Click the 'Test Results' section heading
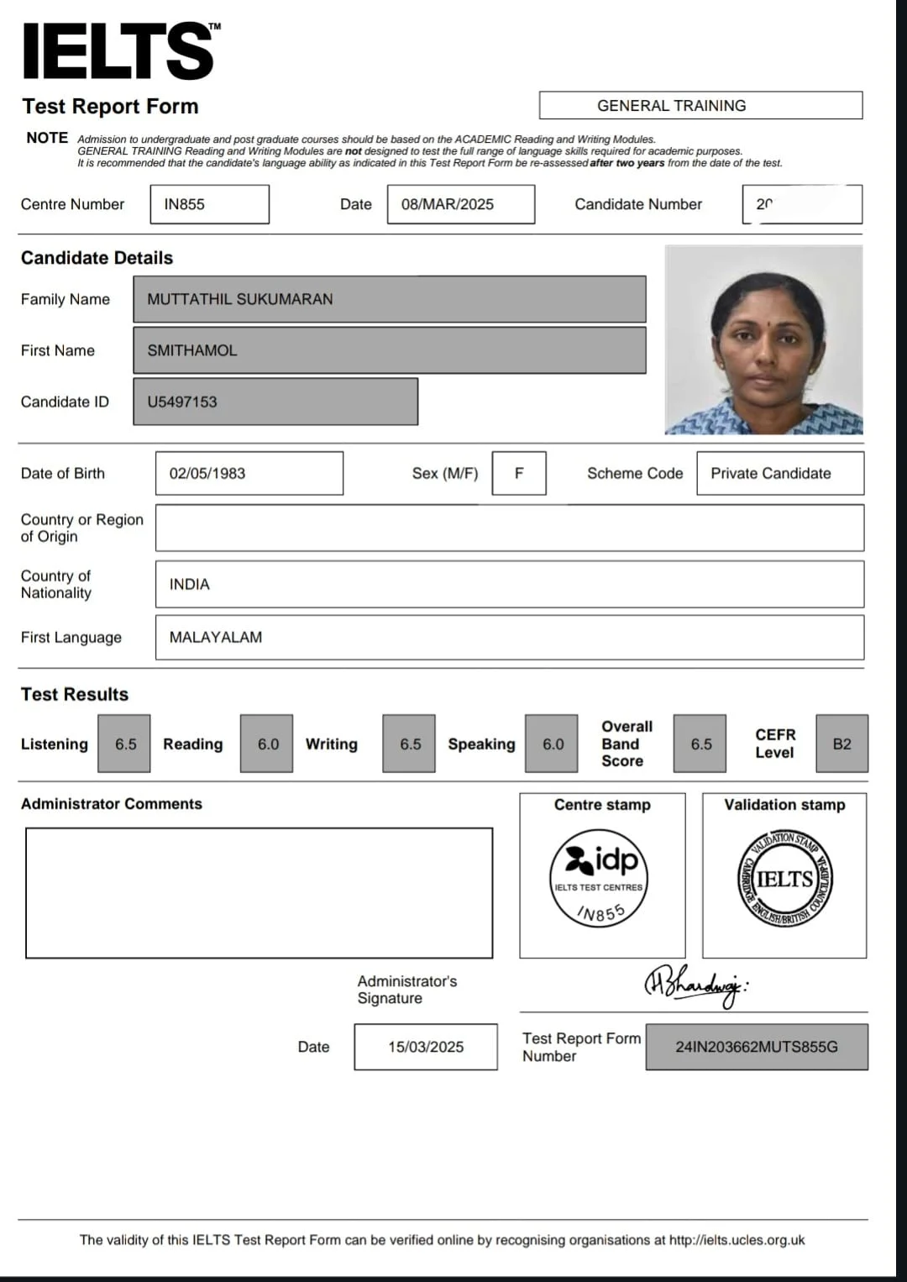Viewport: 907px width, 1282px height. 75,694
